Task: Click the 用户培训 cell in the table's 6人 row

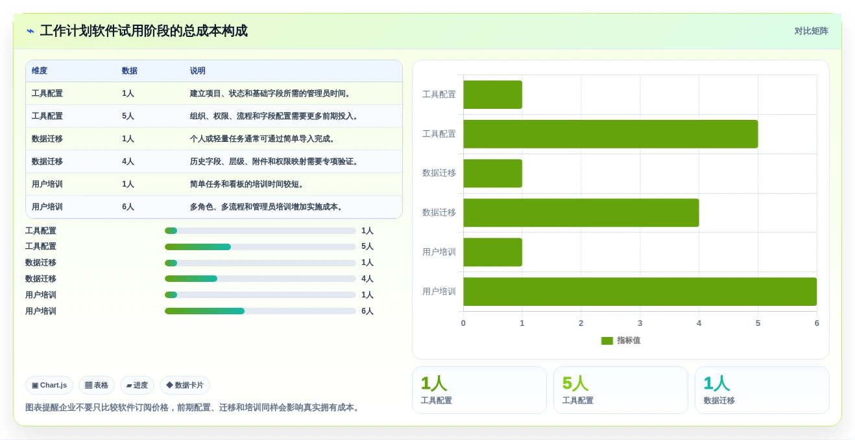Action: [x=47, y=207]
